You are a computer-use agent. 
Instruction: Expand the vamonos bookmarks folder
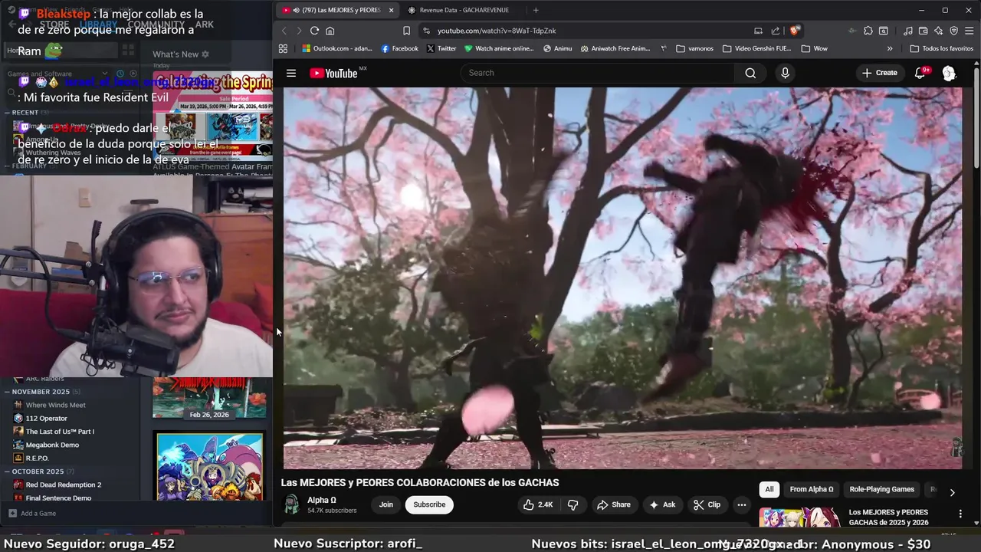(694, 48)
